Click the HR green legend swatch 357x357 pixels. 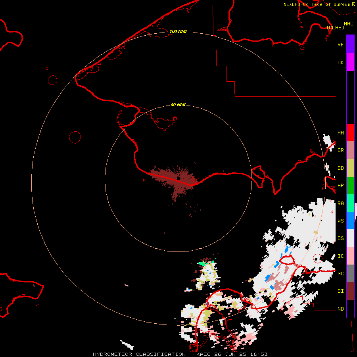[350, 185]
